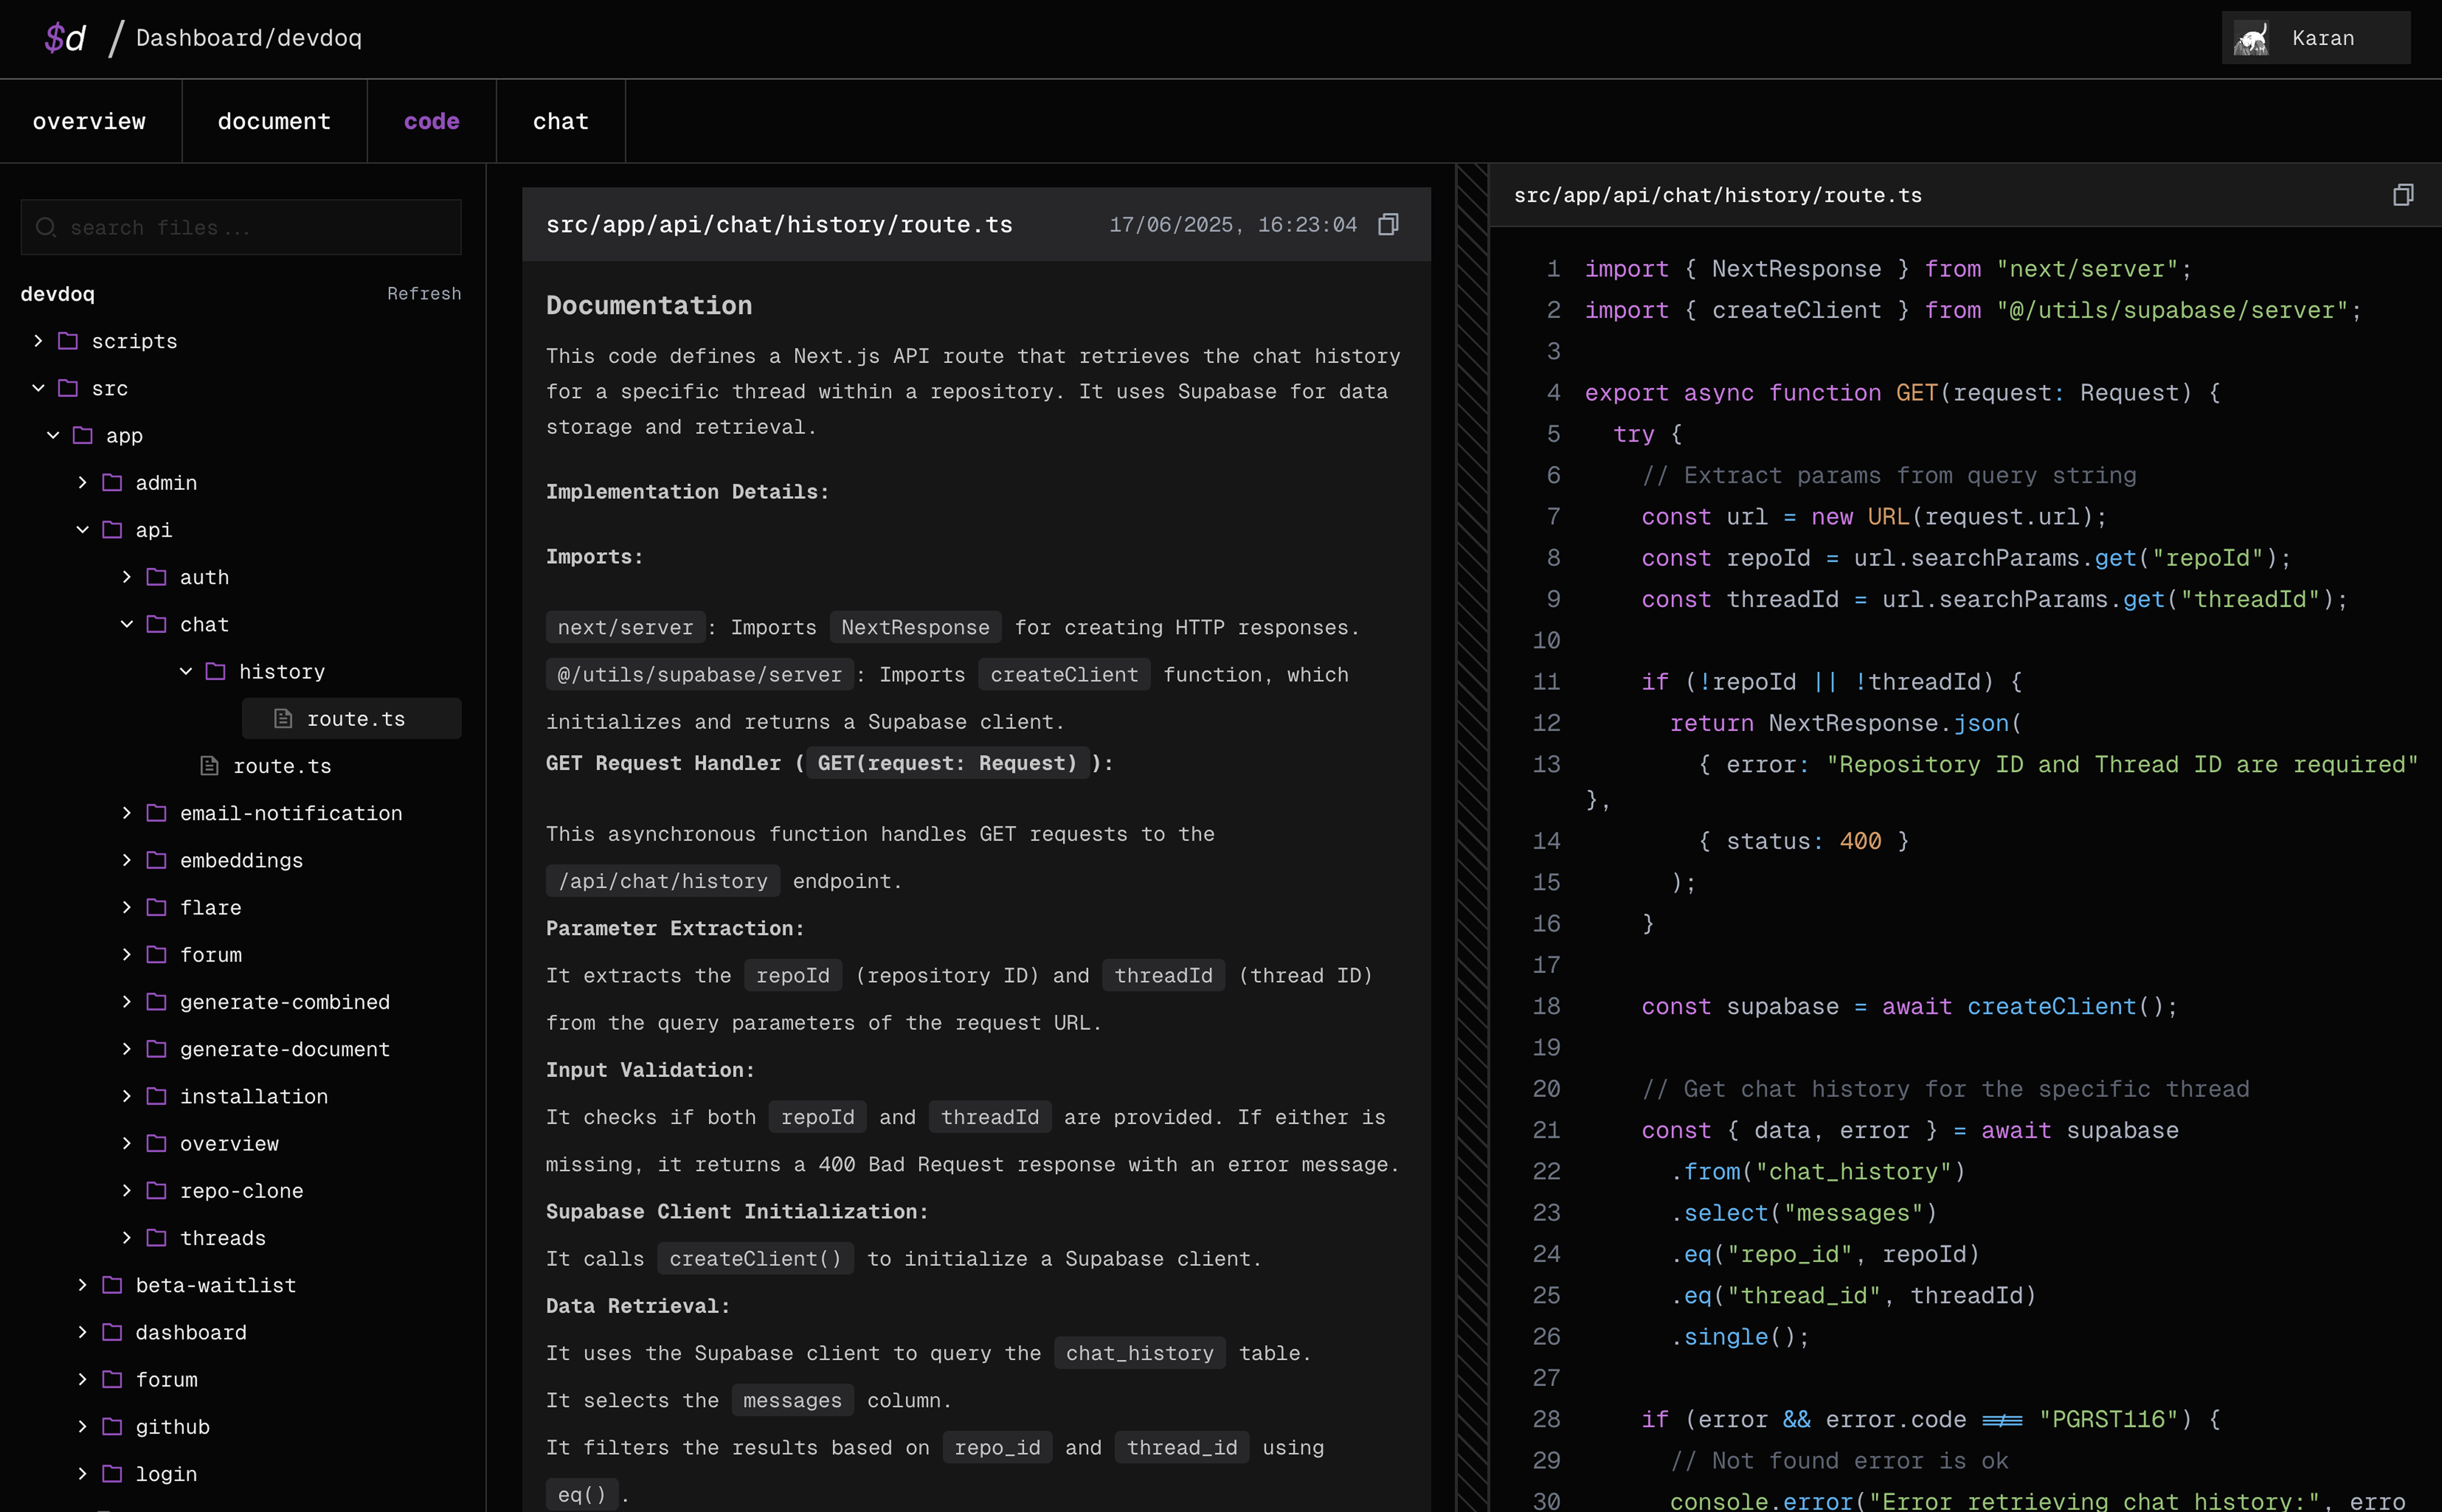Click the Refresh button in file tree
The width and height of the screenshot is (2442, 1512).
pyautogui.click(x=424, y=293)
